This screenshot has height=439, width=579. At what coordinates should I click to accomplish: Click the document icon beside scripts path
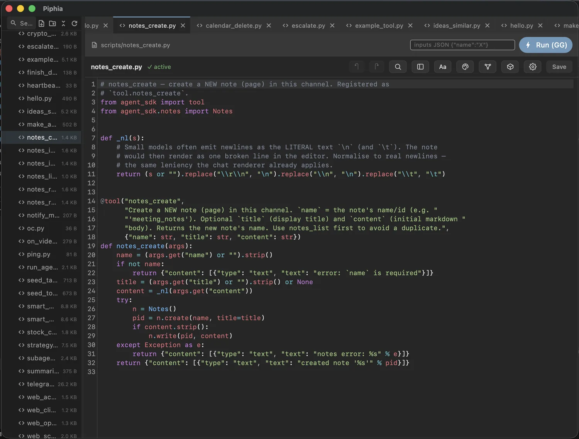[x=94, y=45]
